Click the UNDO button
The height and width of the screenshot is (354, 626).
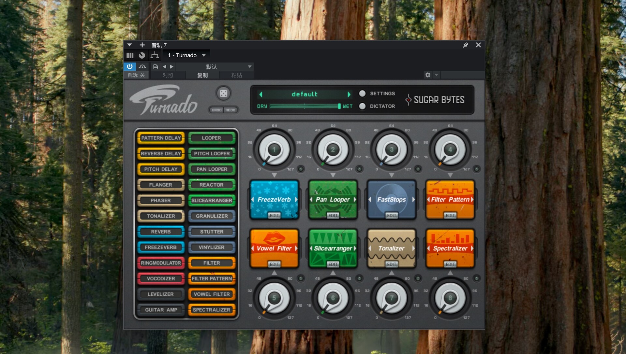click(216, 110)
